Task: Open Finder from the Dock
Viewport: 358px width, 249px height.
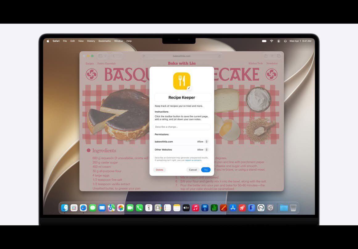Action: click(65, 208)
